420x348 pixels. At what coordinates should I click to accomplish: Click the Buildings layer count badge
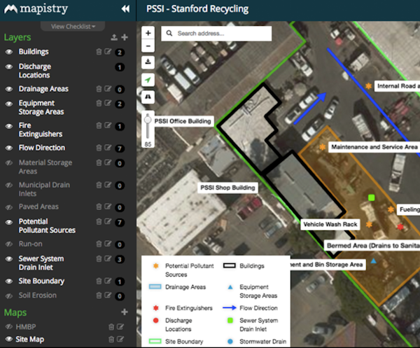click(120, 53)
